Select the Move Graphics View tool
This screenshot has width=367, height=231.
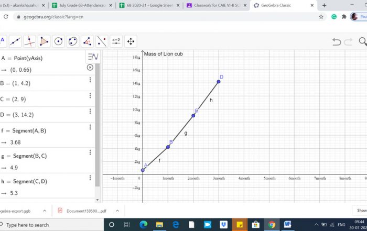(131, 41)
